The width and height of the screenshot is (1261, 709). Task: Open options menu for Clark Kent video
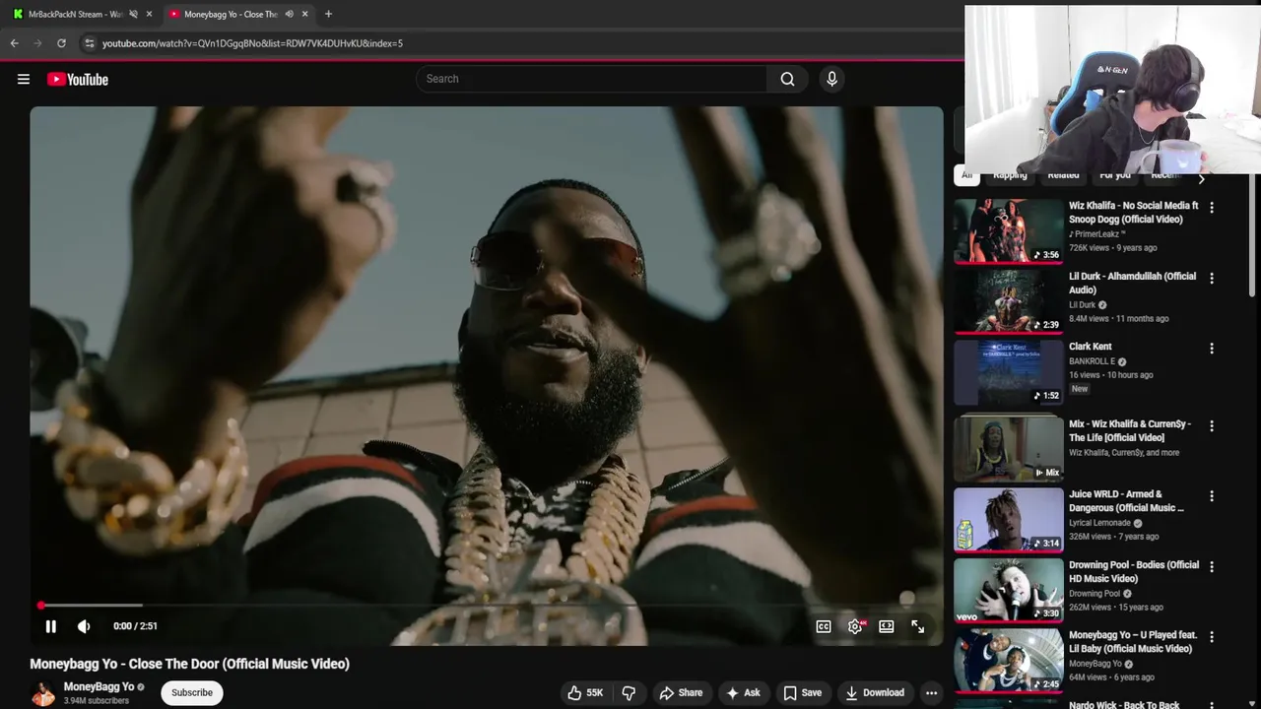point(1212,349)
